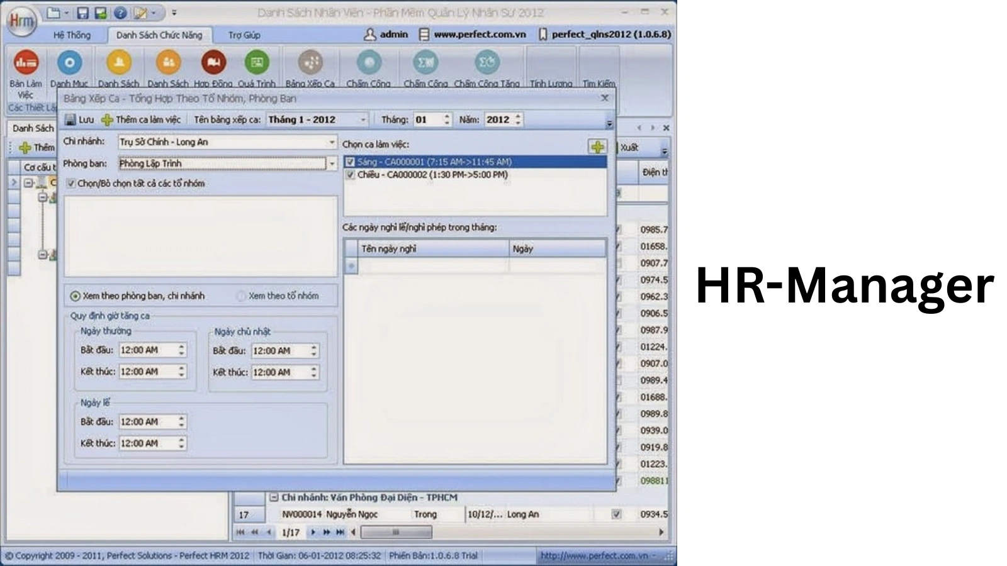Screen dimensions: 1007x566
Task: Open the Hợp Đồng ribbon icon
Action: pos(213,62)
